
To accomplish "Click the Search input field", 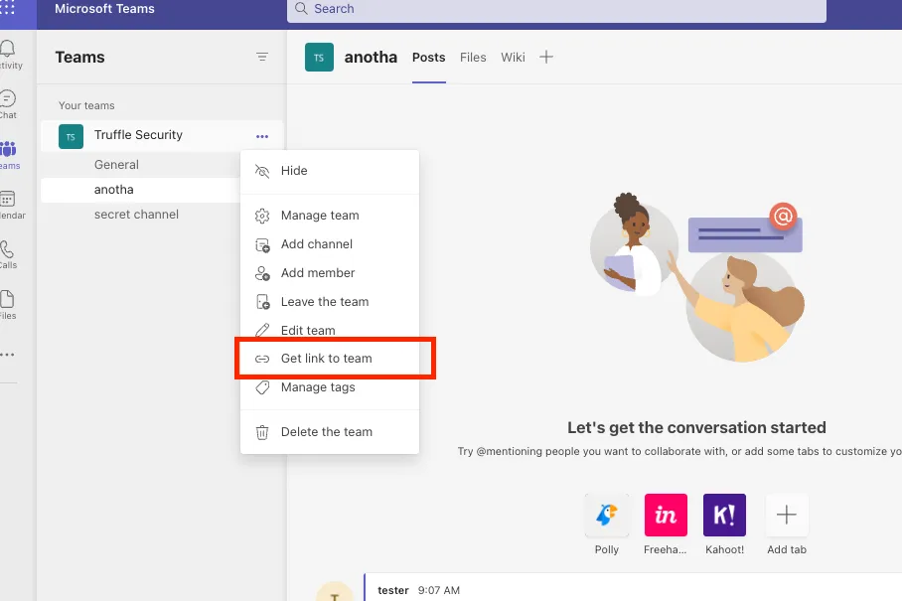I will point(557,10).
